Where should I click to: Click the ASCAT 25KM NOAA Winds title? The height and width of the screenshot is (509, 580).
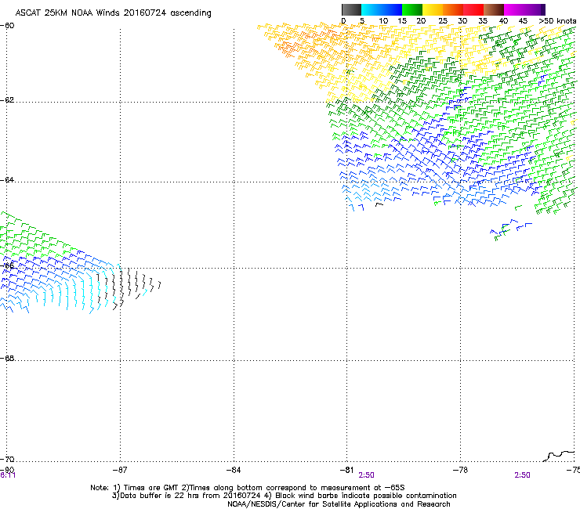(113, 13)
